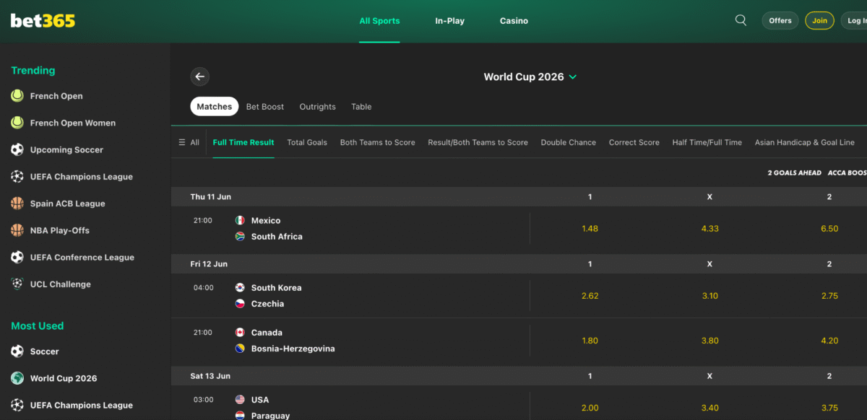
Task: Pick Czechia win odds 2.75
Action: [829, 296]
